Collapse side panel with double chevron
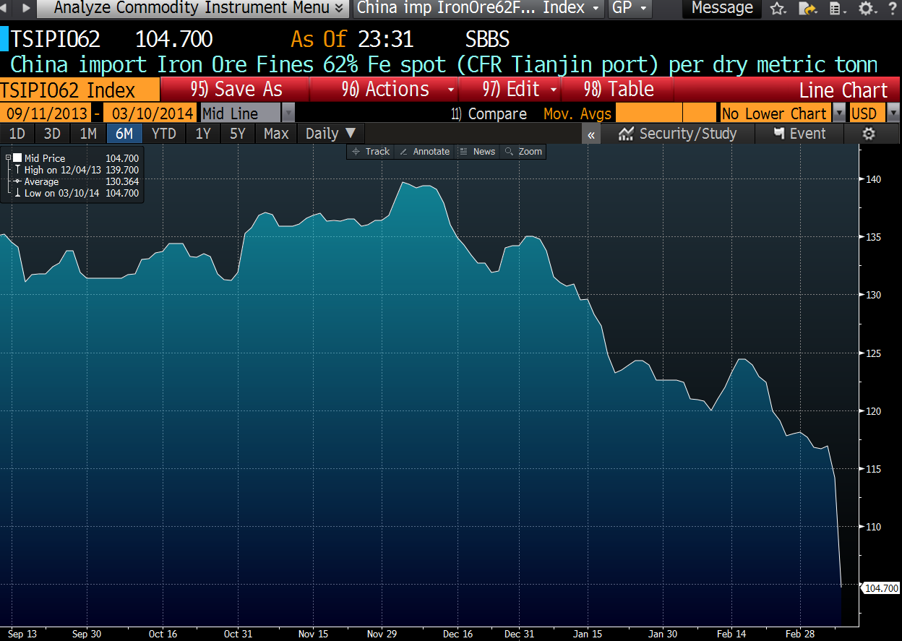 point(591,134)
